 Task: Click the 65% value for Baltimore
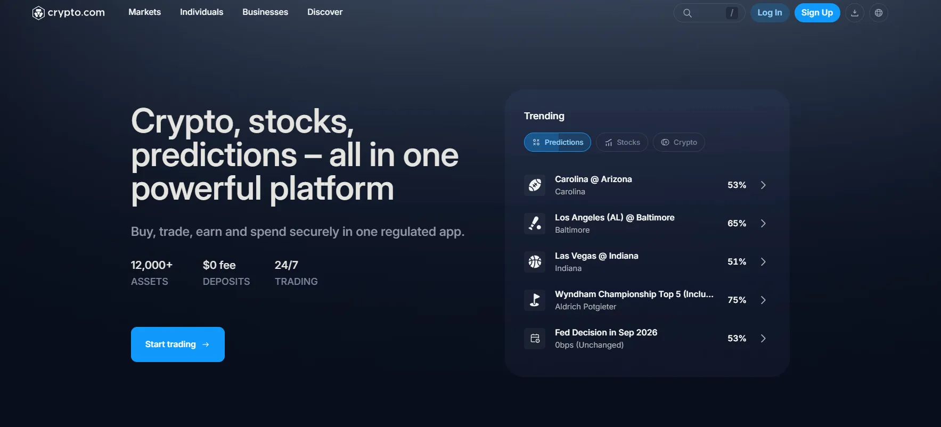coord(737,224)
